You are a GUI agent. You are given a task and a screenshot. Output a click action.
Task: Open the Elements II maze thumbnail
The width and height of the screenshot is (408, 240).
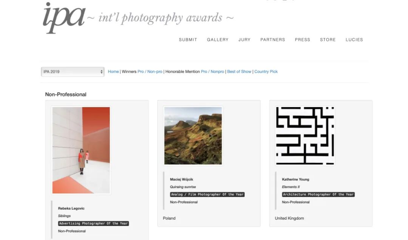(305, 136)
